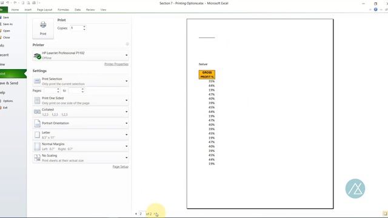
Task: Click the Pages from field
Action: [x=50, y=90]
